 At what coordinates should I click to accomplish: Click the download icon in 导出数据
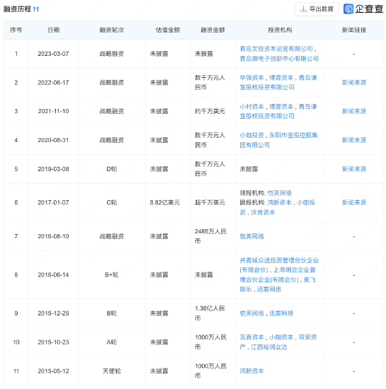pos(303,9)
